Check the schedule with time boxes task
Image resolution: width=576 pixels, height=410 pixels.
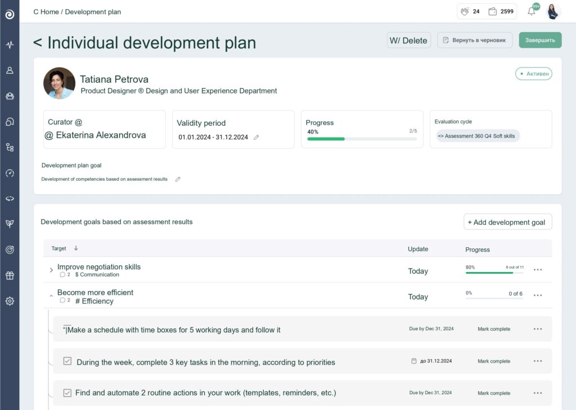[67, 329]
